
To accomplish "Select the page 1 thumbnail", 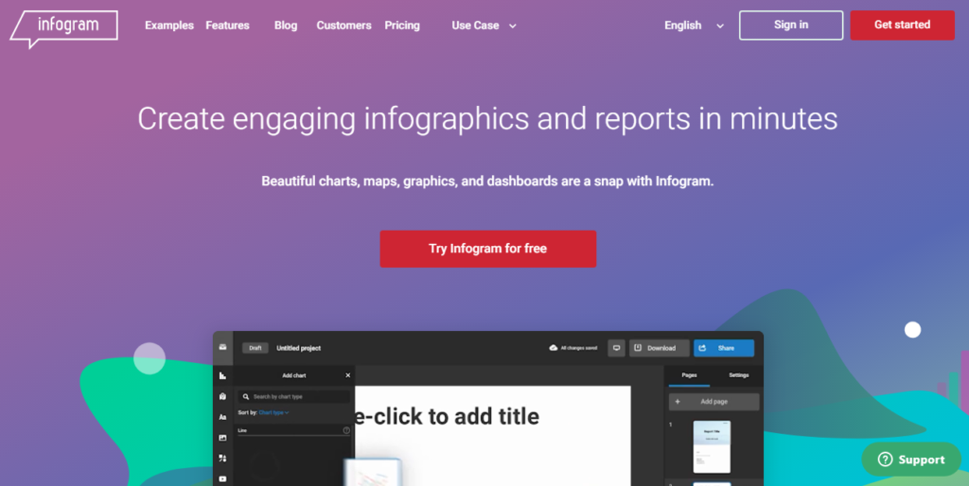I will pyautogui.click(x=712, y=447).
